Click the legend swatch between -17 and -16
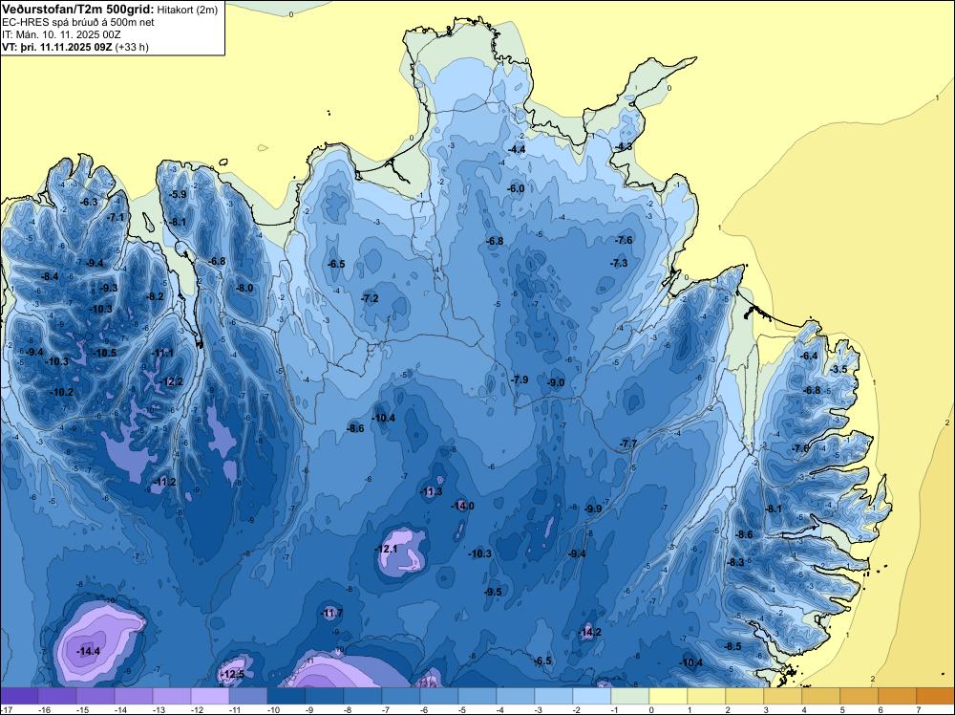This screenshot has width=955, height=715. click(19, 696)
